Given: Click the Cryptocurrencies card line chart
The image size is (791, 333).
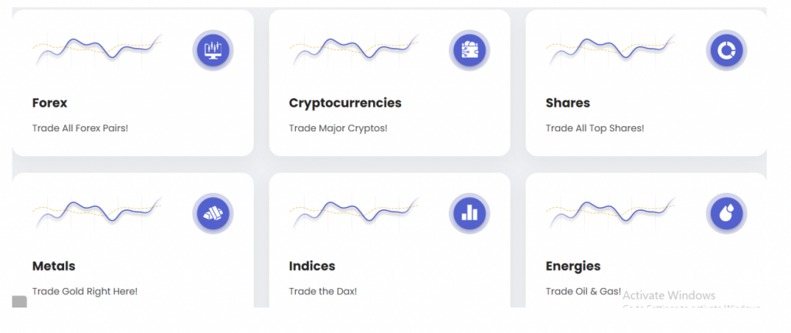Looking at the screenshot, I should click(x=355, y=49).
